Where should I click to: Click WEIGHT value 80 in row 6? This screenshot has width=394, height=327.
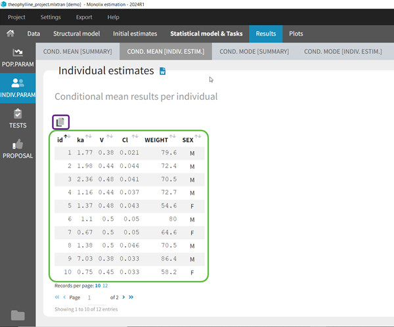tap(173, 219)
